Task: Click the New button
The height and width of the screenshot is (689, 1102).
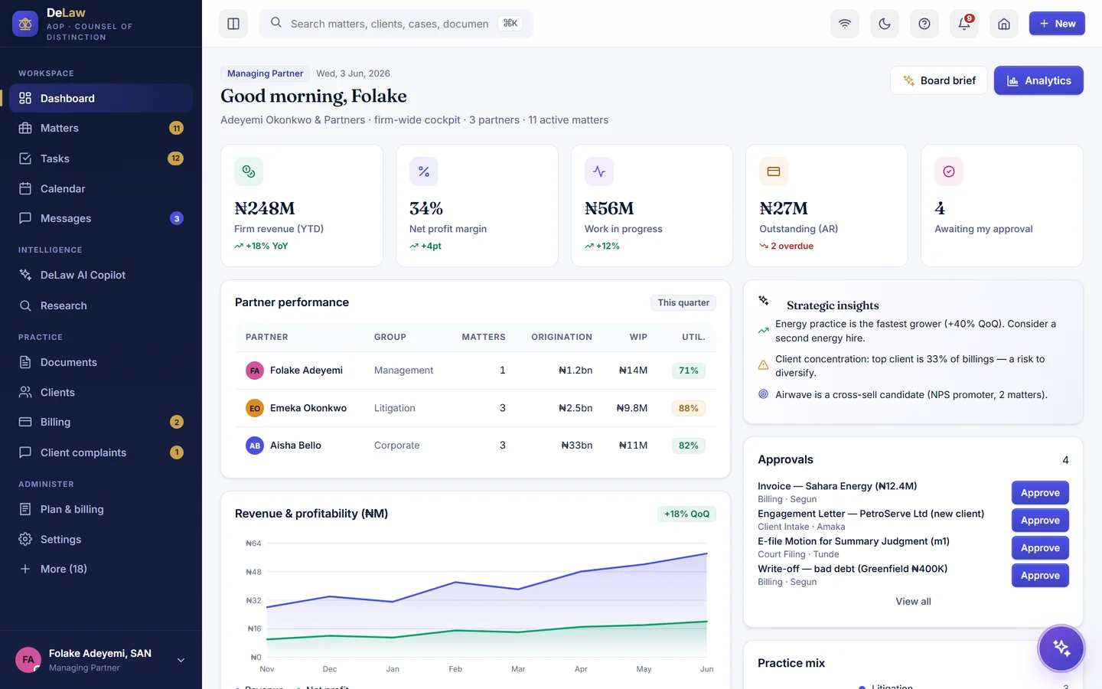Action: pos(1057,24)
